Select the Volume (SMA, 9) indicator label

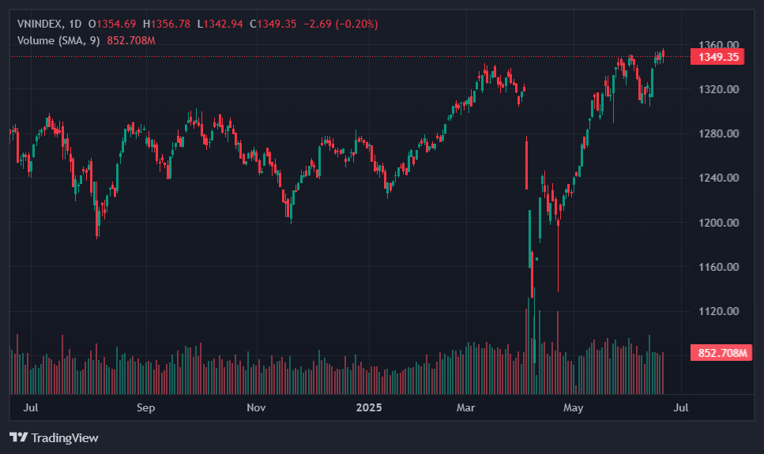point(58,40)
